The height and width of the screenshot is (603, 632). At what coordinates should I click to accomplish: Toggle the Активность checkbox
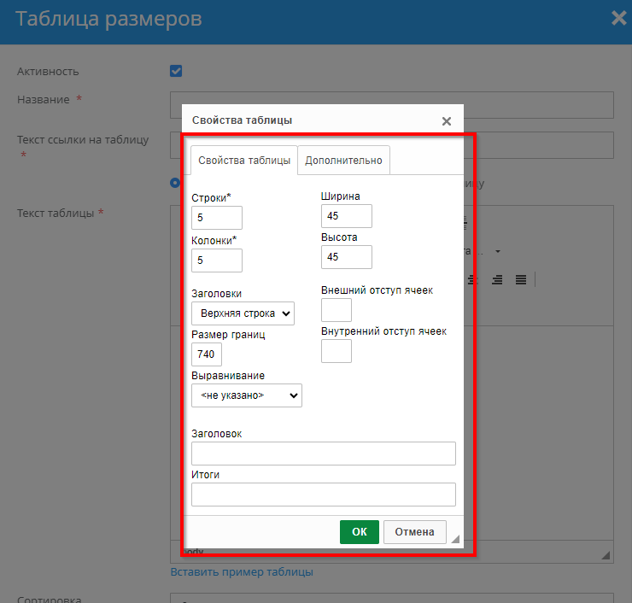click(176, 71)
